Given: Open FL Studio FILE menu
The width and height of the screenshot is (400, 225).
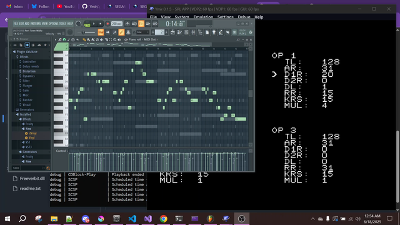Looking at the screenshot, I should (x=16, y=24).
